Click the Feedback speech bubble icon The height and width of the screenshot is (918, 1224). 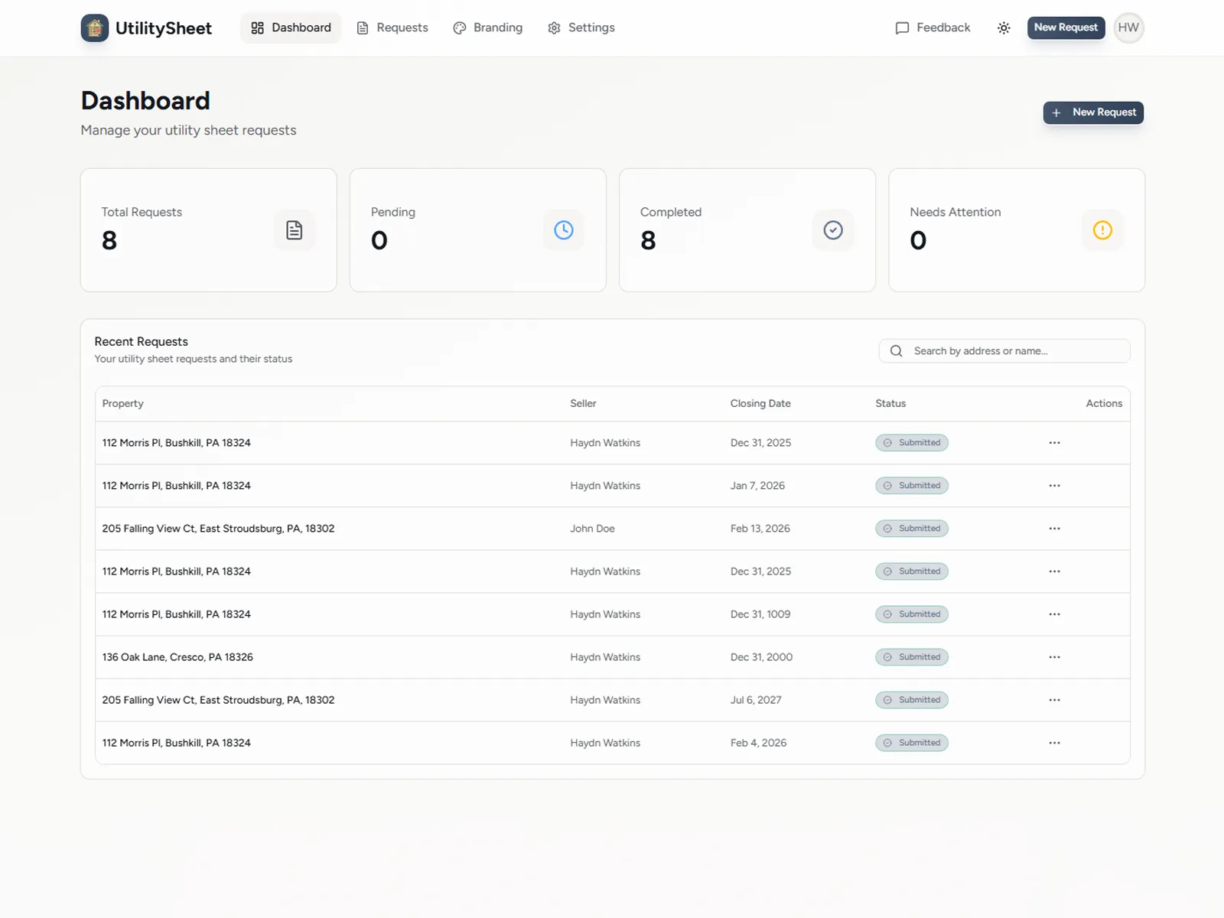pyautogui.click(x=903, y=28)
